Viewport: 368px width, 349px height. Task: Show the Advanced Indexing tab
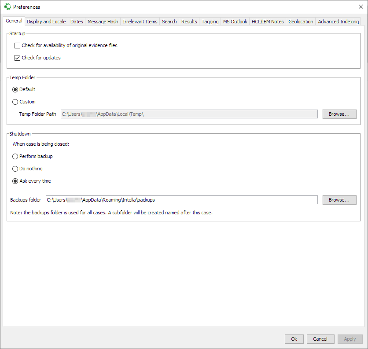[338, 22]
